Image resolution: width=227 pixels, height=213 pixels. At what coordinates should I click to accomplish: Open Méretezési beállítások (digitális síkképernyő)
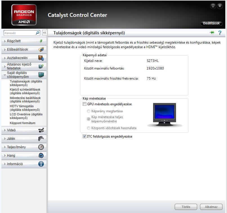point(25,100)
